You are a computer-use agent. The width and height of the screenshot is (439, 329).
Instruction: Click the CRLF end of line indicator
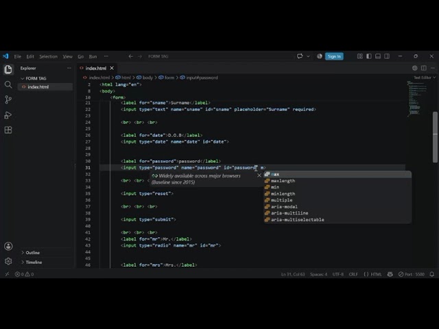tap(353, 274)
